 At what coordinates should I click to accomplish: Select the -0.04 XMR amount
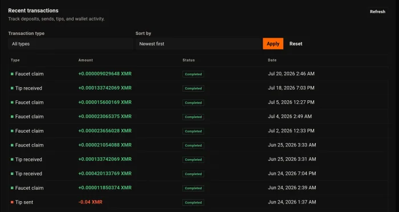tap(90, 202)
